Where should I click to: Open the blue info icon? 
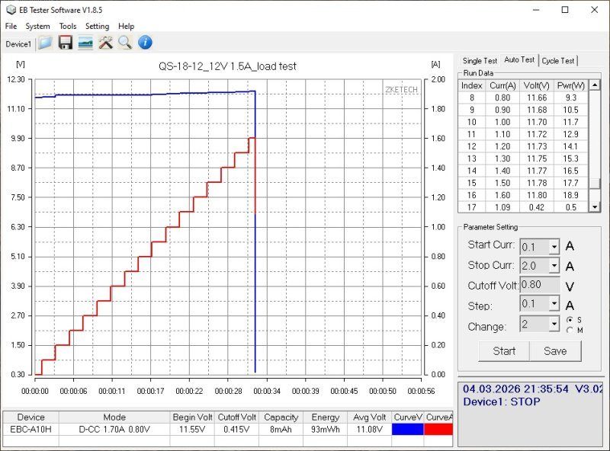144,43
